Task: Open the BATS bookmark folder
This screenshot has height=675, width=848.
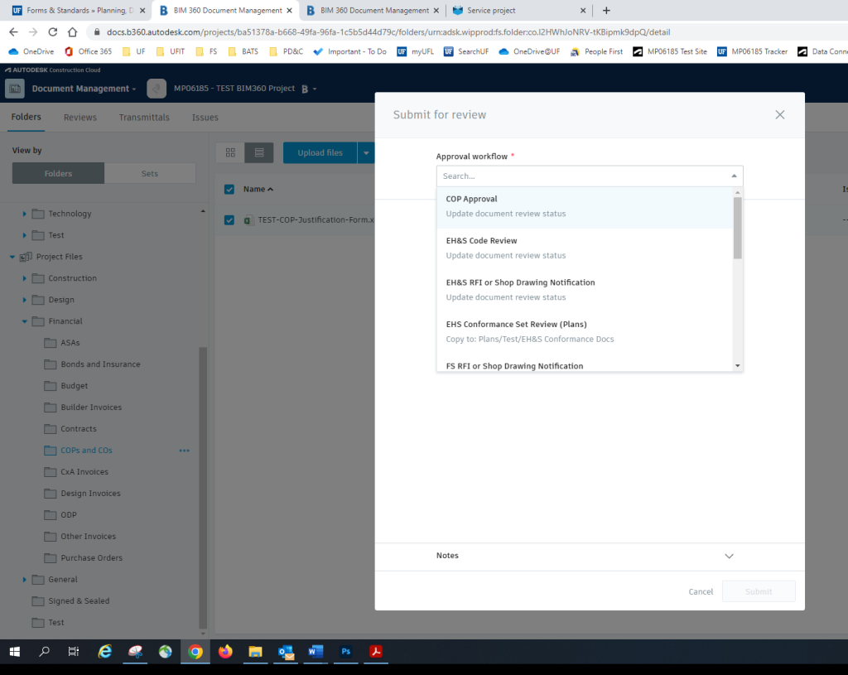Action: point(243,51)
